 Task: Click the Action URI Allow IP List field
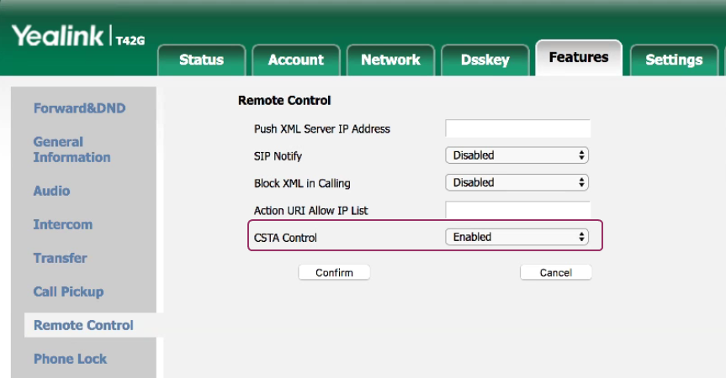click(517, 210)
